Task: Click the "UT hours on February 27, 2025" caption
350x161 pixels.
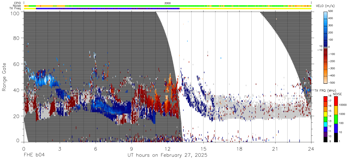Action: (x=167, y=155)
